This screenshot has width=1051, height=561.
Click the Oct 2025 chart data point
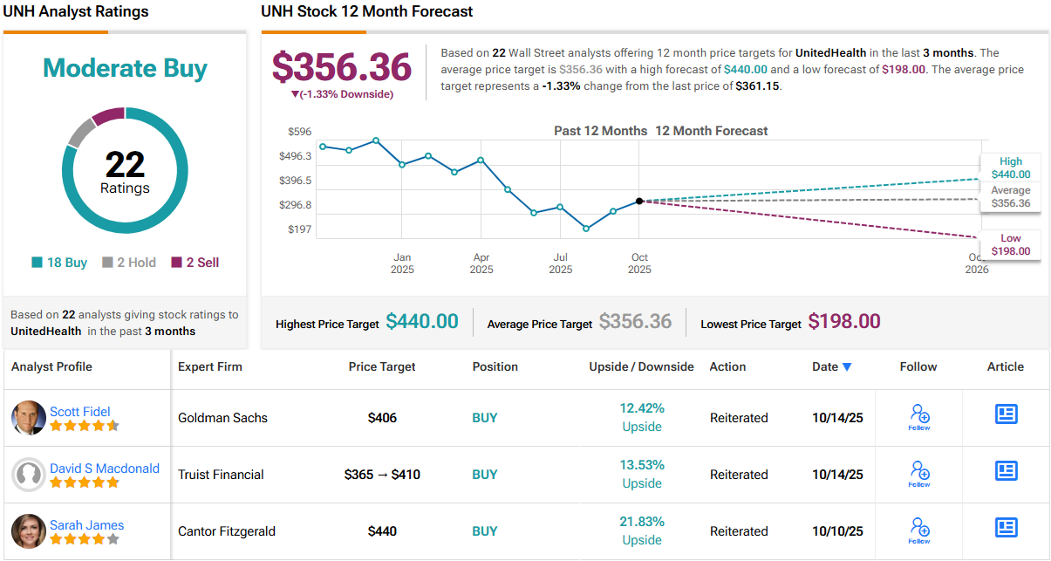[639, 201]
